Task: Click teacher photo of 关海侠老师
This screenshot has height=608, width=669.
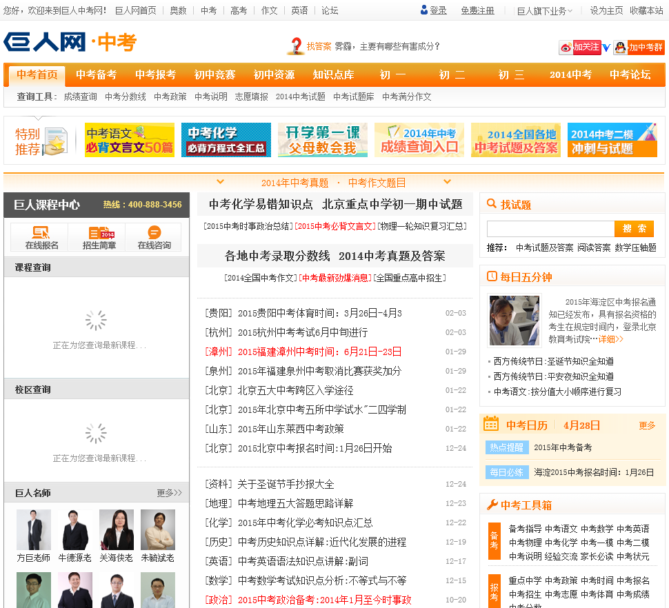Action: [x=117, y=529]
